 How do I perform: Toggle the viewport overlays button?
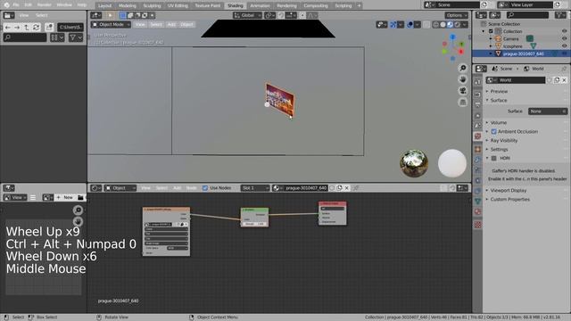tap(410, 24)
